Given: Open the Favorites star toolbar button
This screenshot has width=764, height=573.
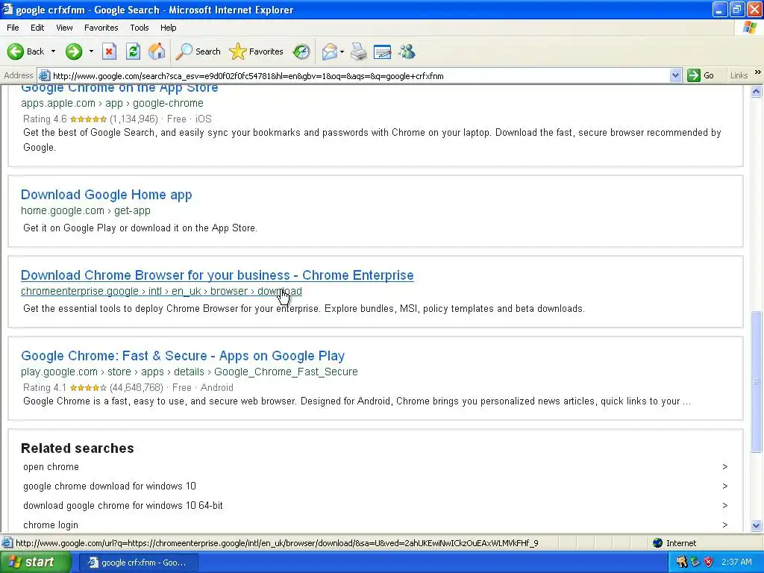Looking at the screenshot, I should [x=257, y=51].
